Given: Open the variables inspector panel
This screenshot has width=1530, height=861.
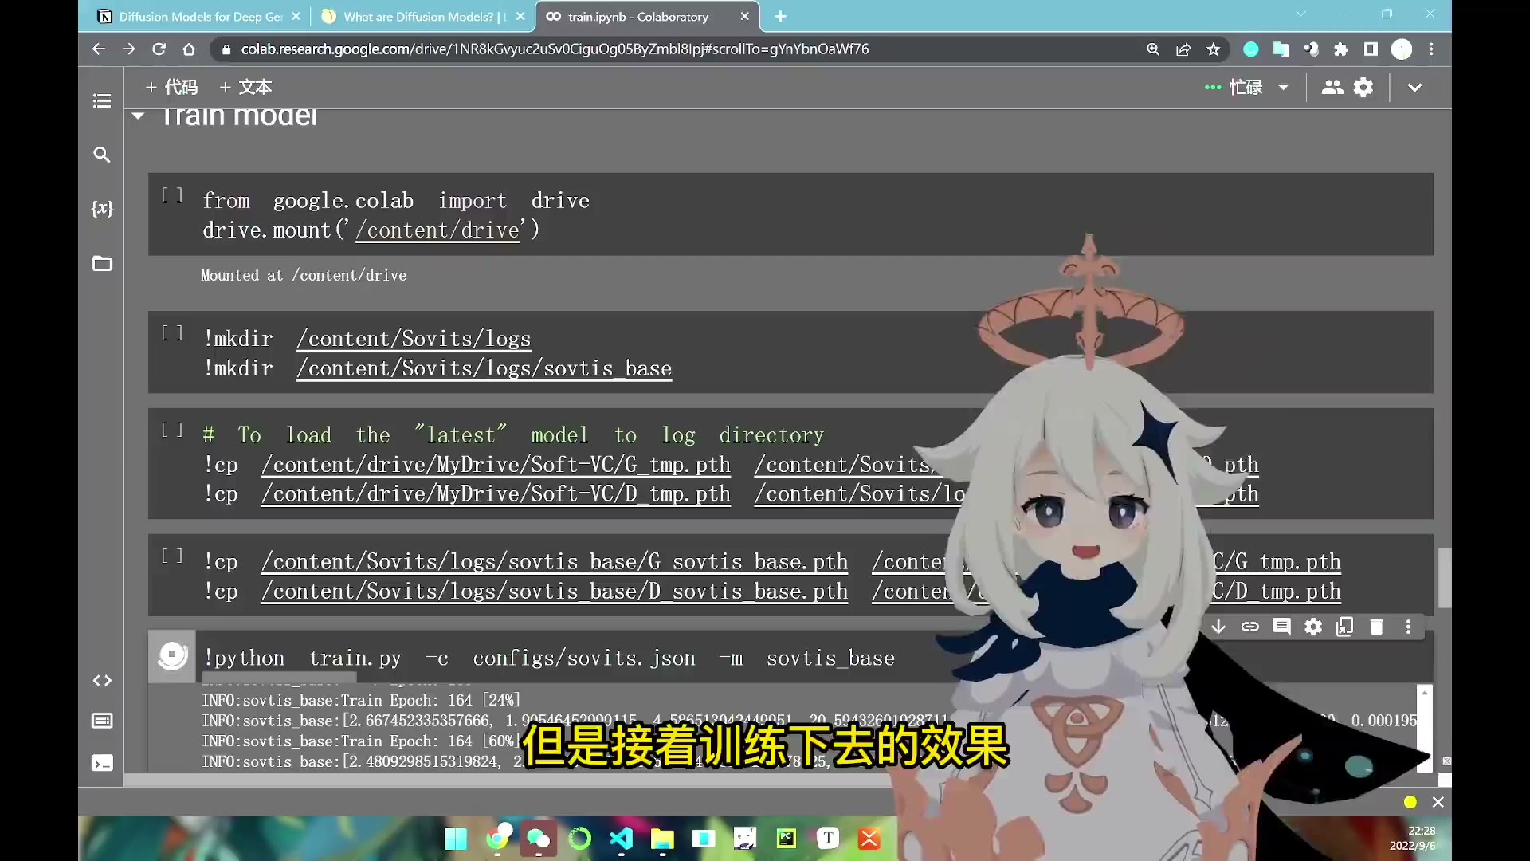Looking at the screenshot, I should [x=101, y=209].
